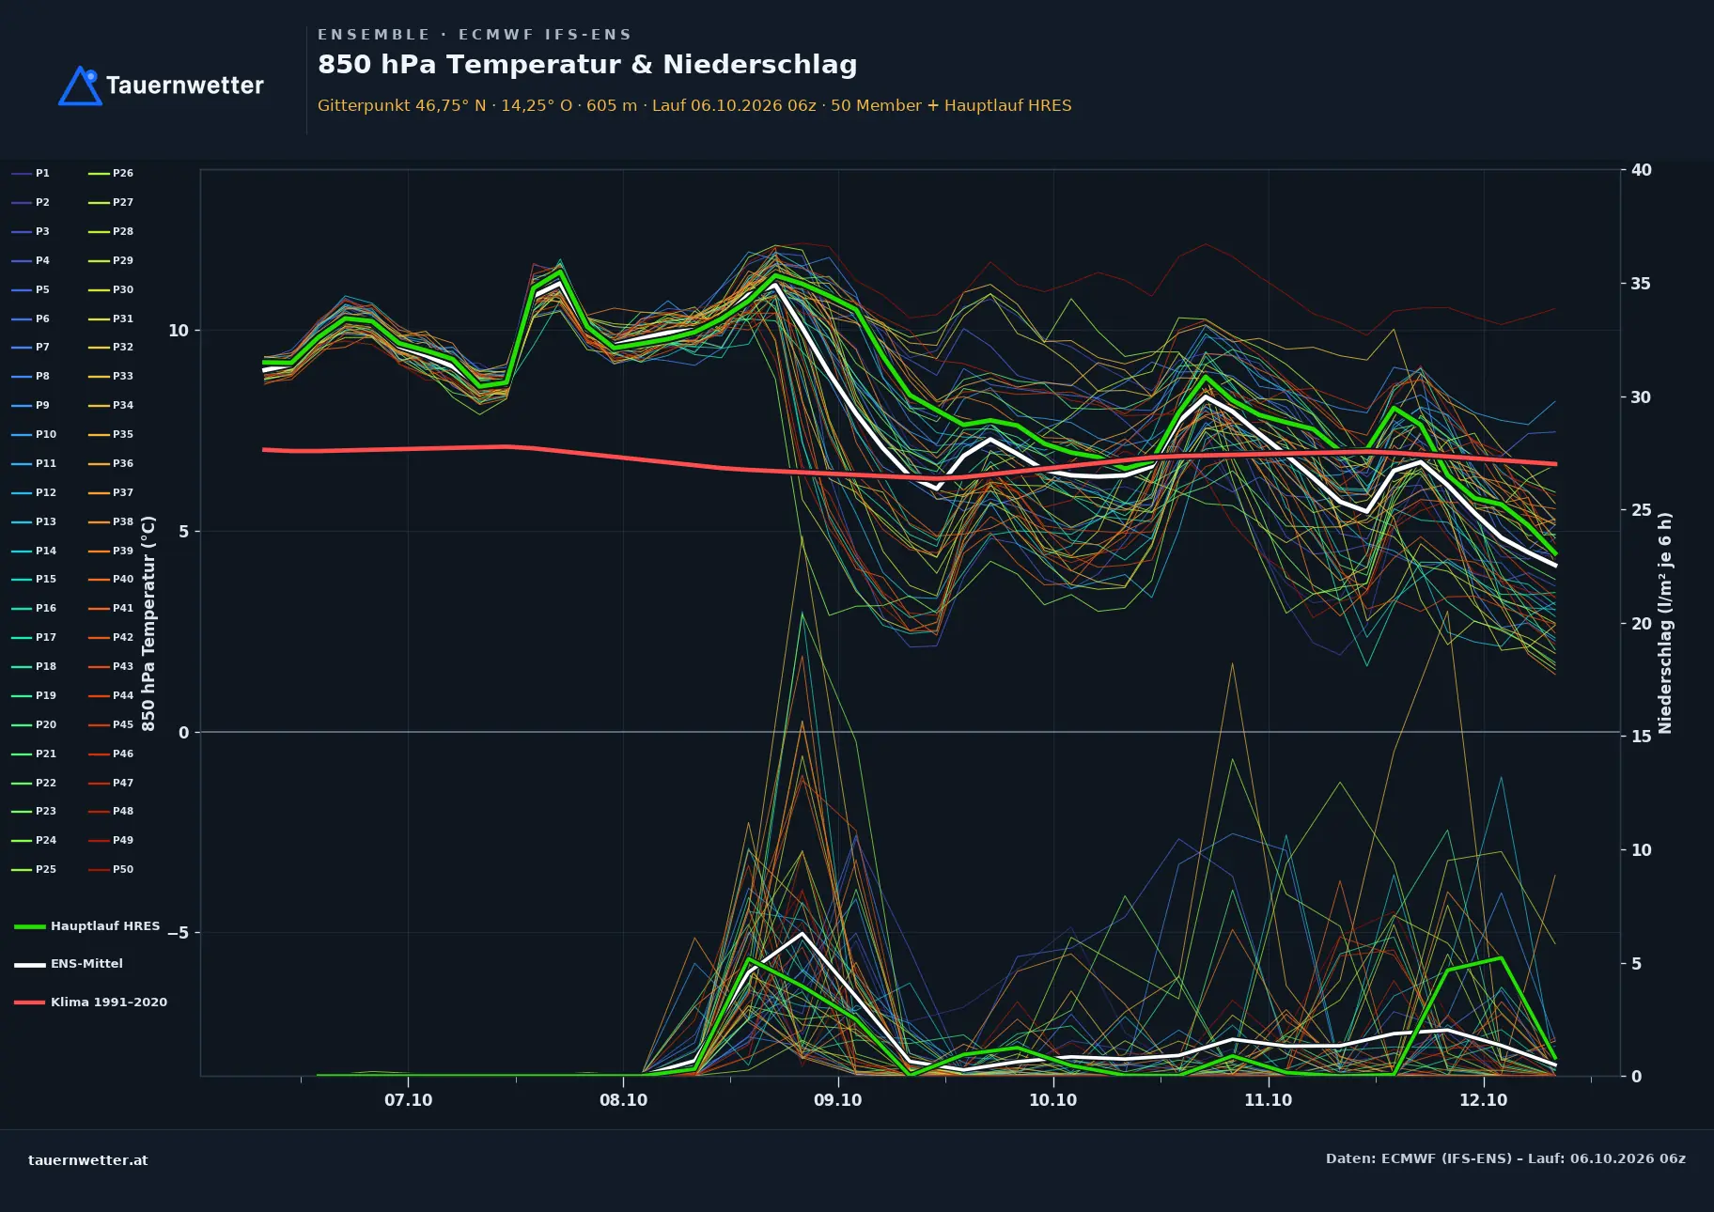This screenshot has width=1714, height=1212.
Task: Select legend entry P35
Action: (x=111, y=435)
